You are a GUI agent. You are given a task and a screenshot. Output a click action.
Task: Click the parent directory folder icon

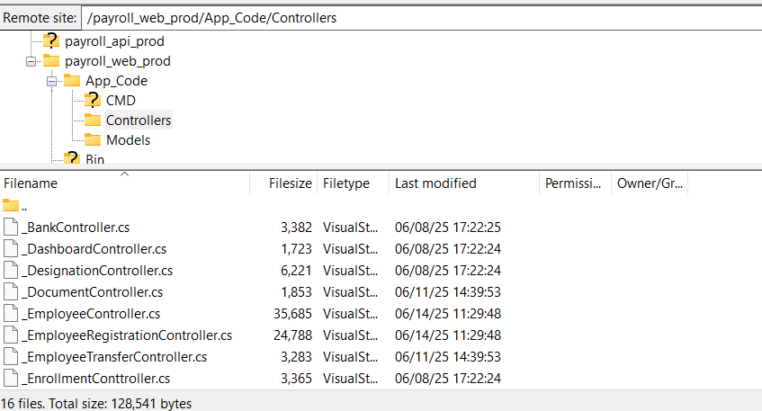click(11, 206)
